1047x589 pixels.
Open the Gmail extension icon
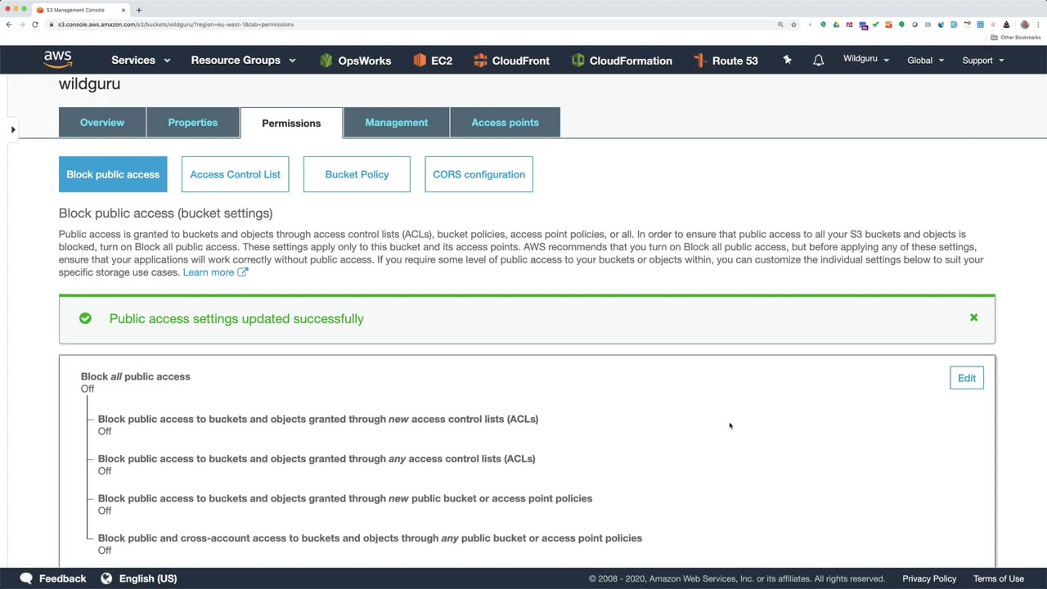pyautogui.click(x=849, y=25)
